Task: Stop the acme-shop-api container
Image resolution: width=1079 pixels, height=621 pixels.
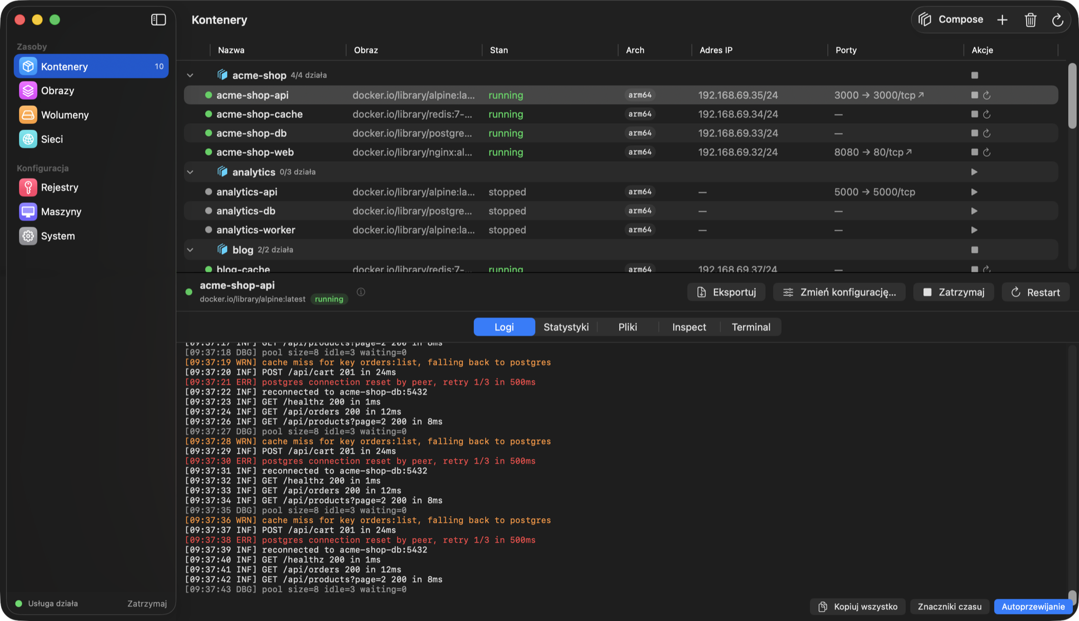Action: click(975, 95)
